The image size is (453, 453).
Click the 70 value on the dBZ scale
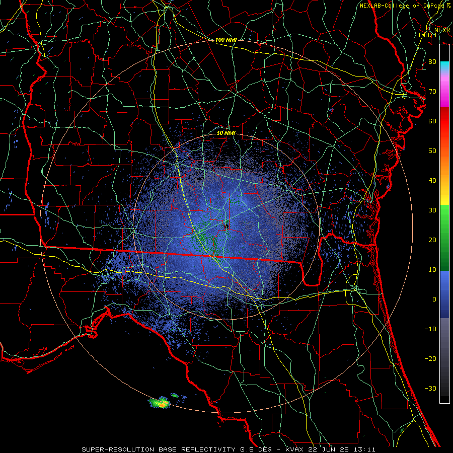pos(432,92)
